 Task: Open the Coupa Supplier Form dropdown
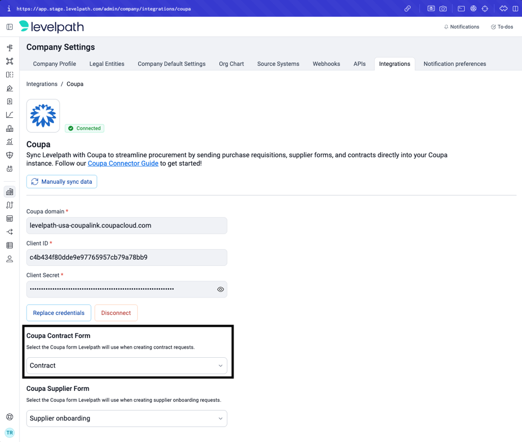[126, 419]
